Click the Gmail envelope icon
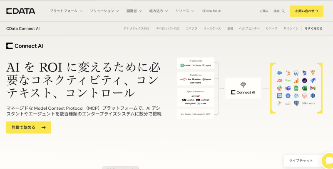 (x=313, y=88)
